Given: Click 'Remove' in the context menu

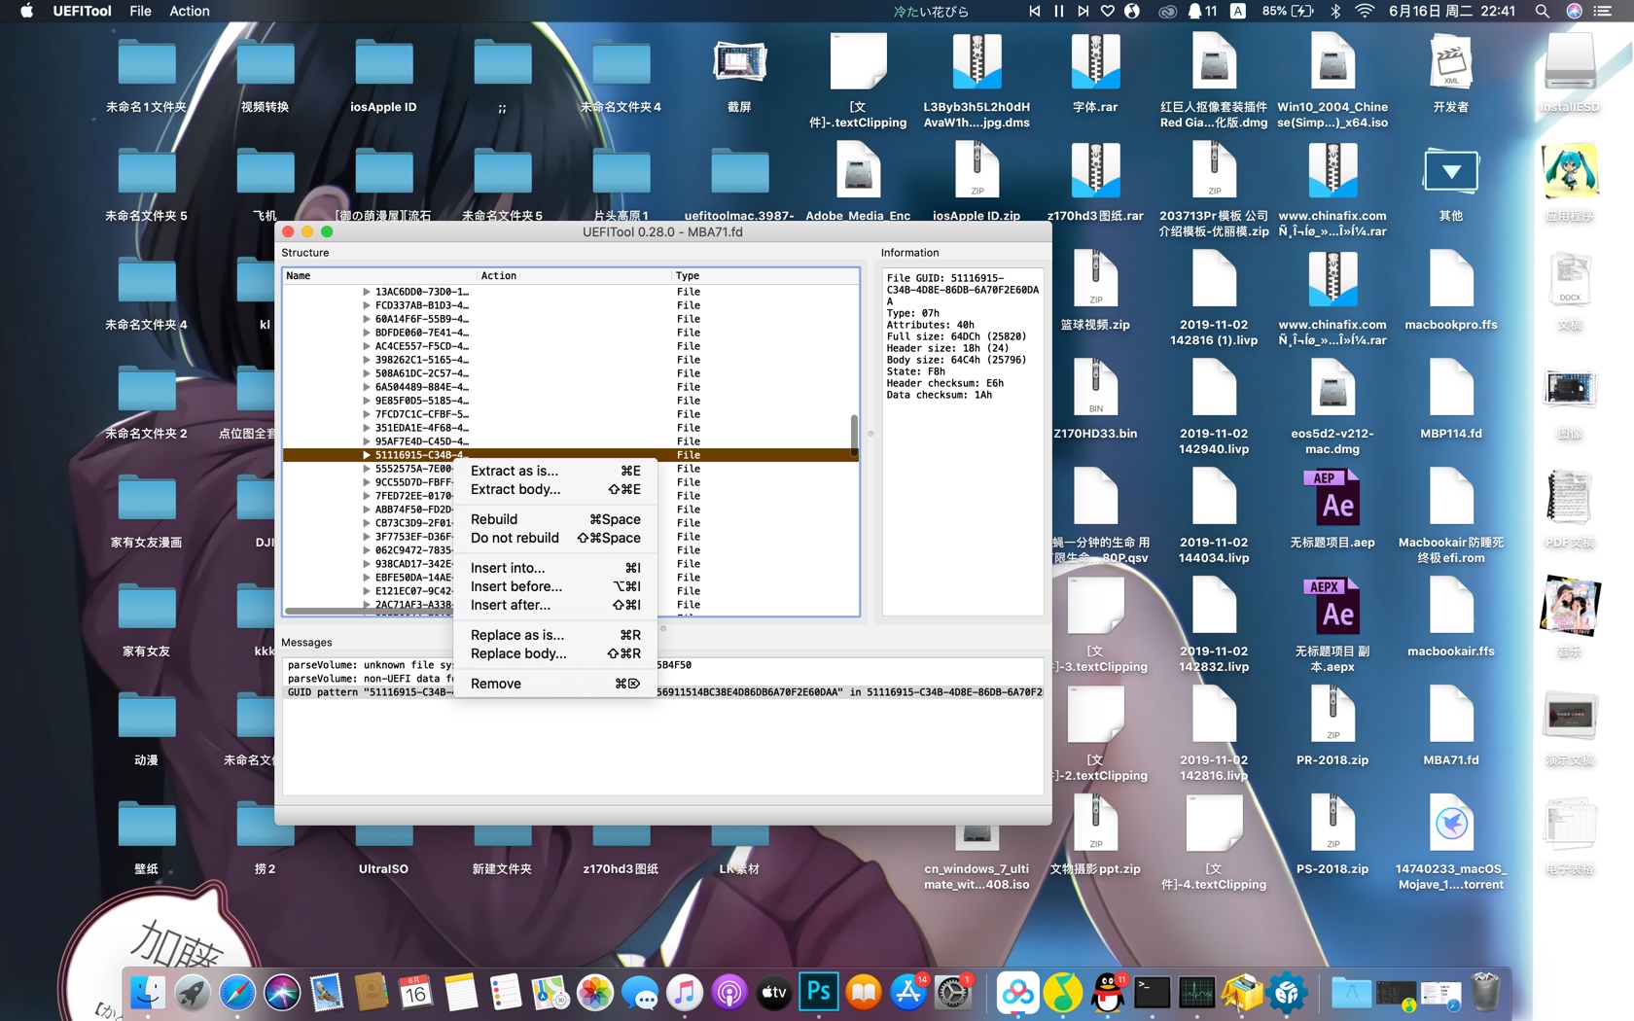Looking at the screenshot, I should [x=554, y=684].
